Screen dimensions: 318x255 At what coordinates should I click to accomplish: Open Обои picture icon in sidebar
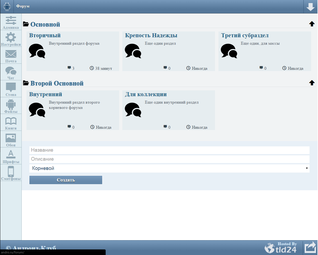coord(11,138)
